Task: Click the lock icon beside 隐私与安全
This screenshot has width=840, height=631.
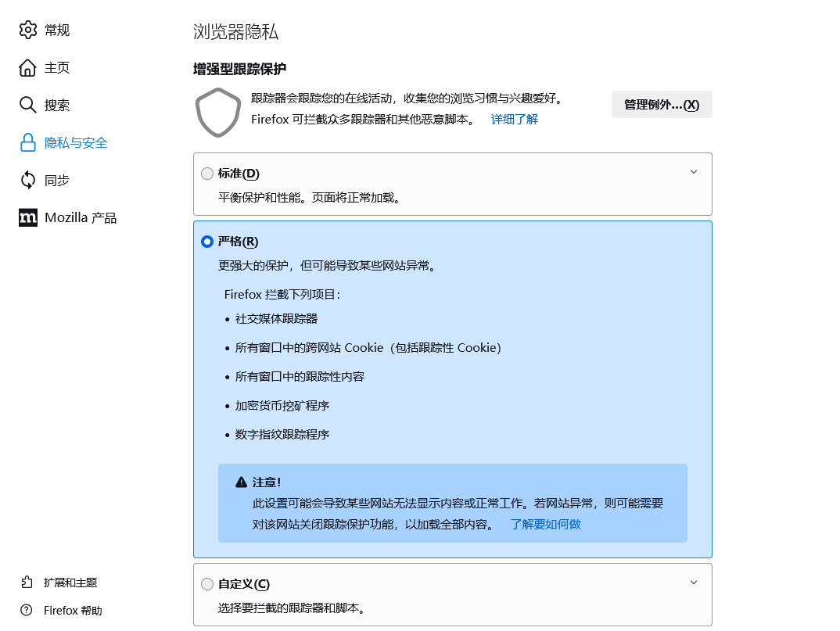Action: 28,142
